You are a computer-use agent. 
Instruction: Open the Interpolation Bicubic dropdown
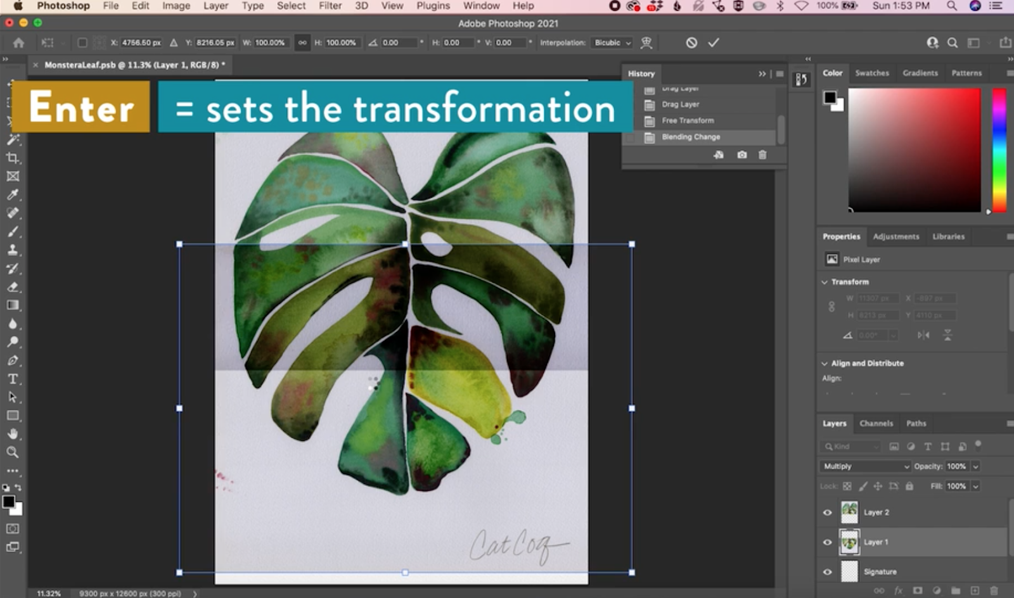coord(610,42)
